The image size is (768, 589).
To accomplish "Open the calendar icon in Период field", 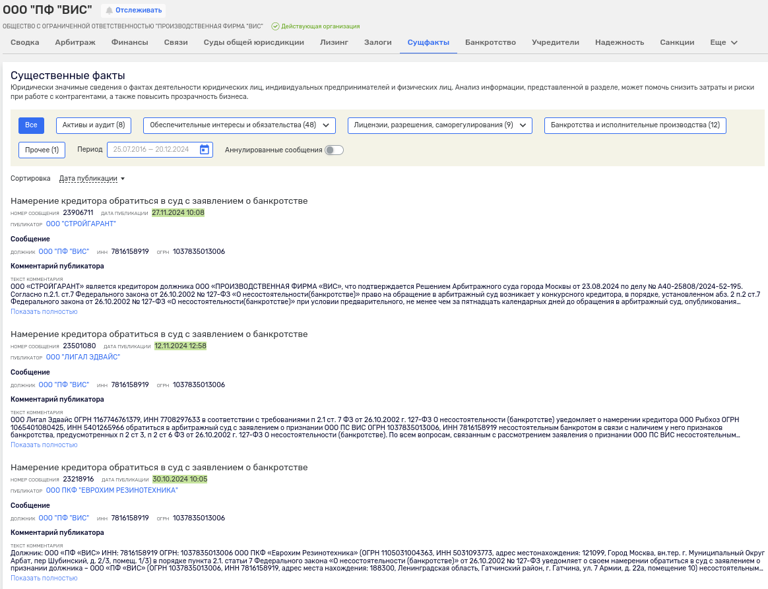I will pos(205,150).
